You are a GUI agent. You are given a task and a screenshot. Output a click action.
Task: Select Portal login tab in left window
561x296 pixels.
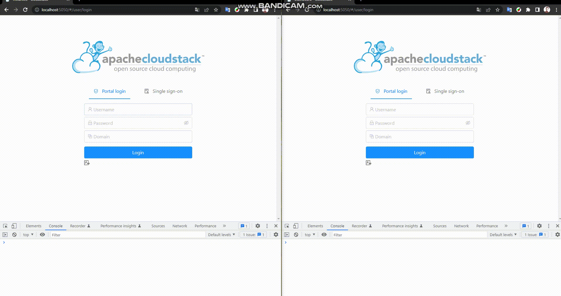(x=109, y=91)
